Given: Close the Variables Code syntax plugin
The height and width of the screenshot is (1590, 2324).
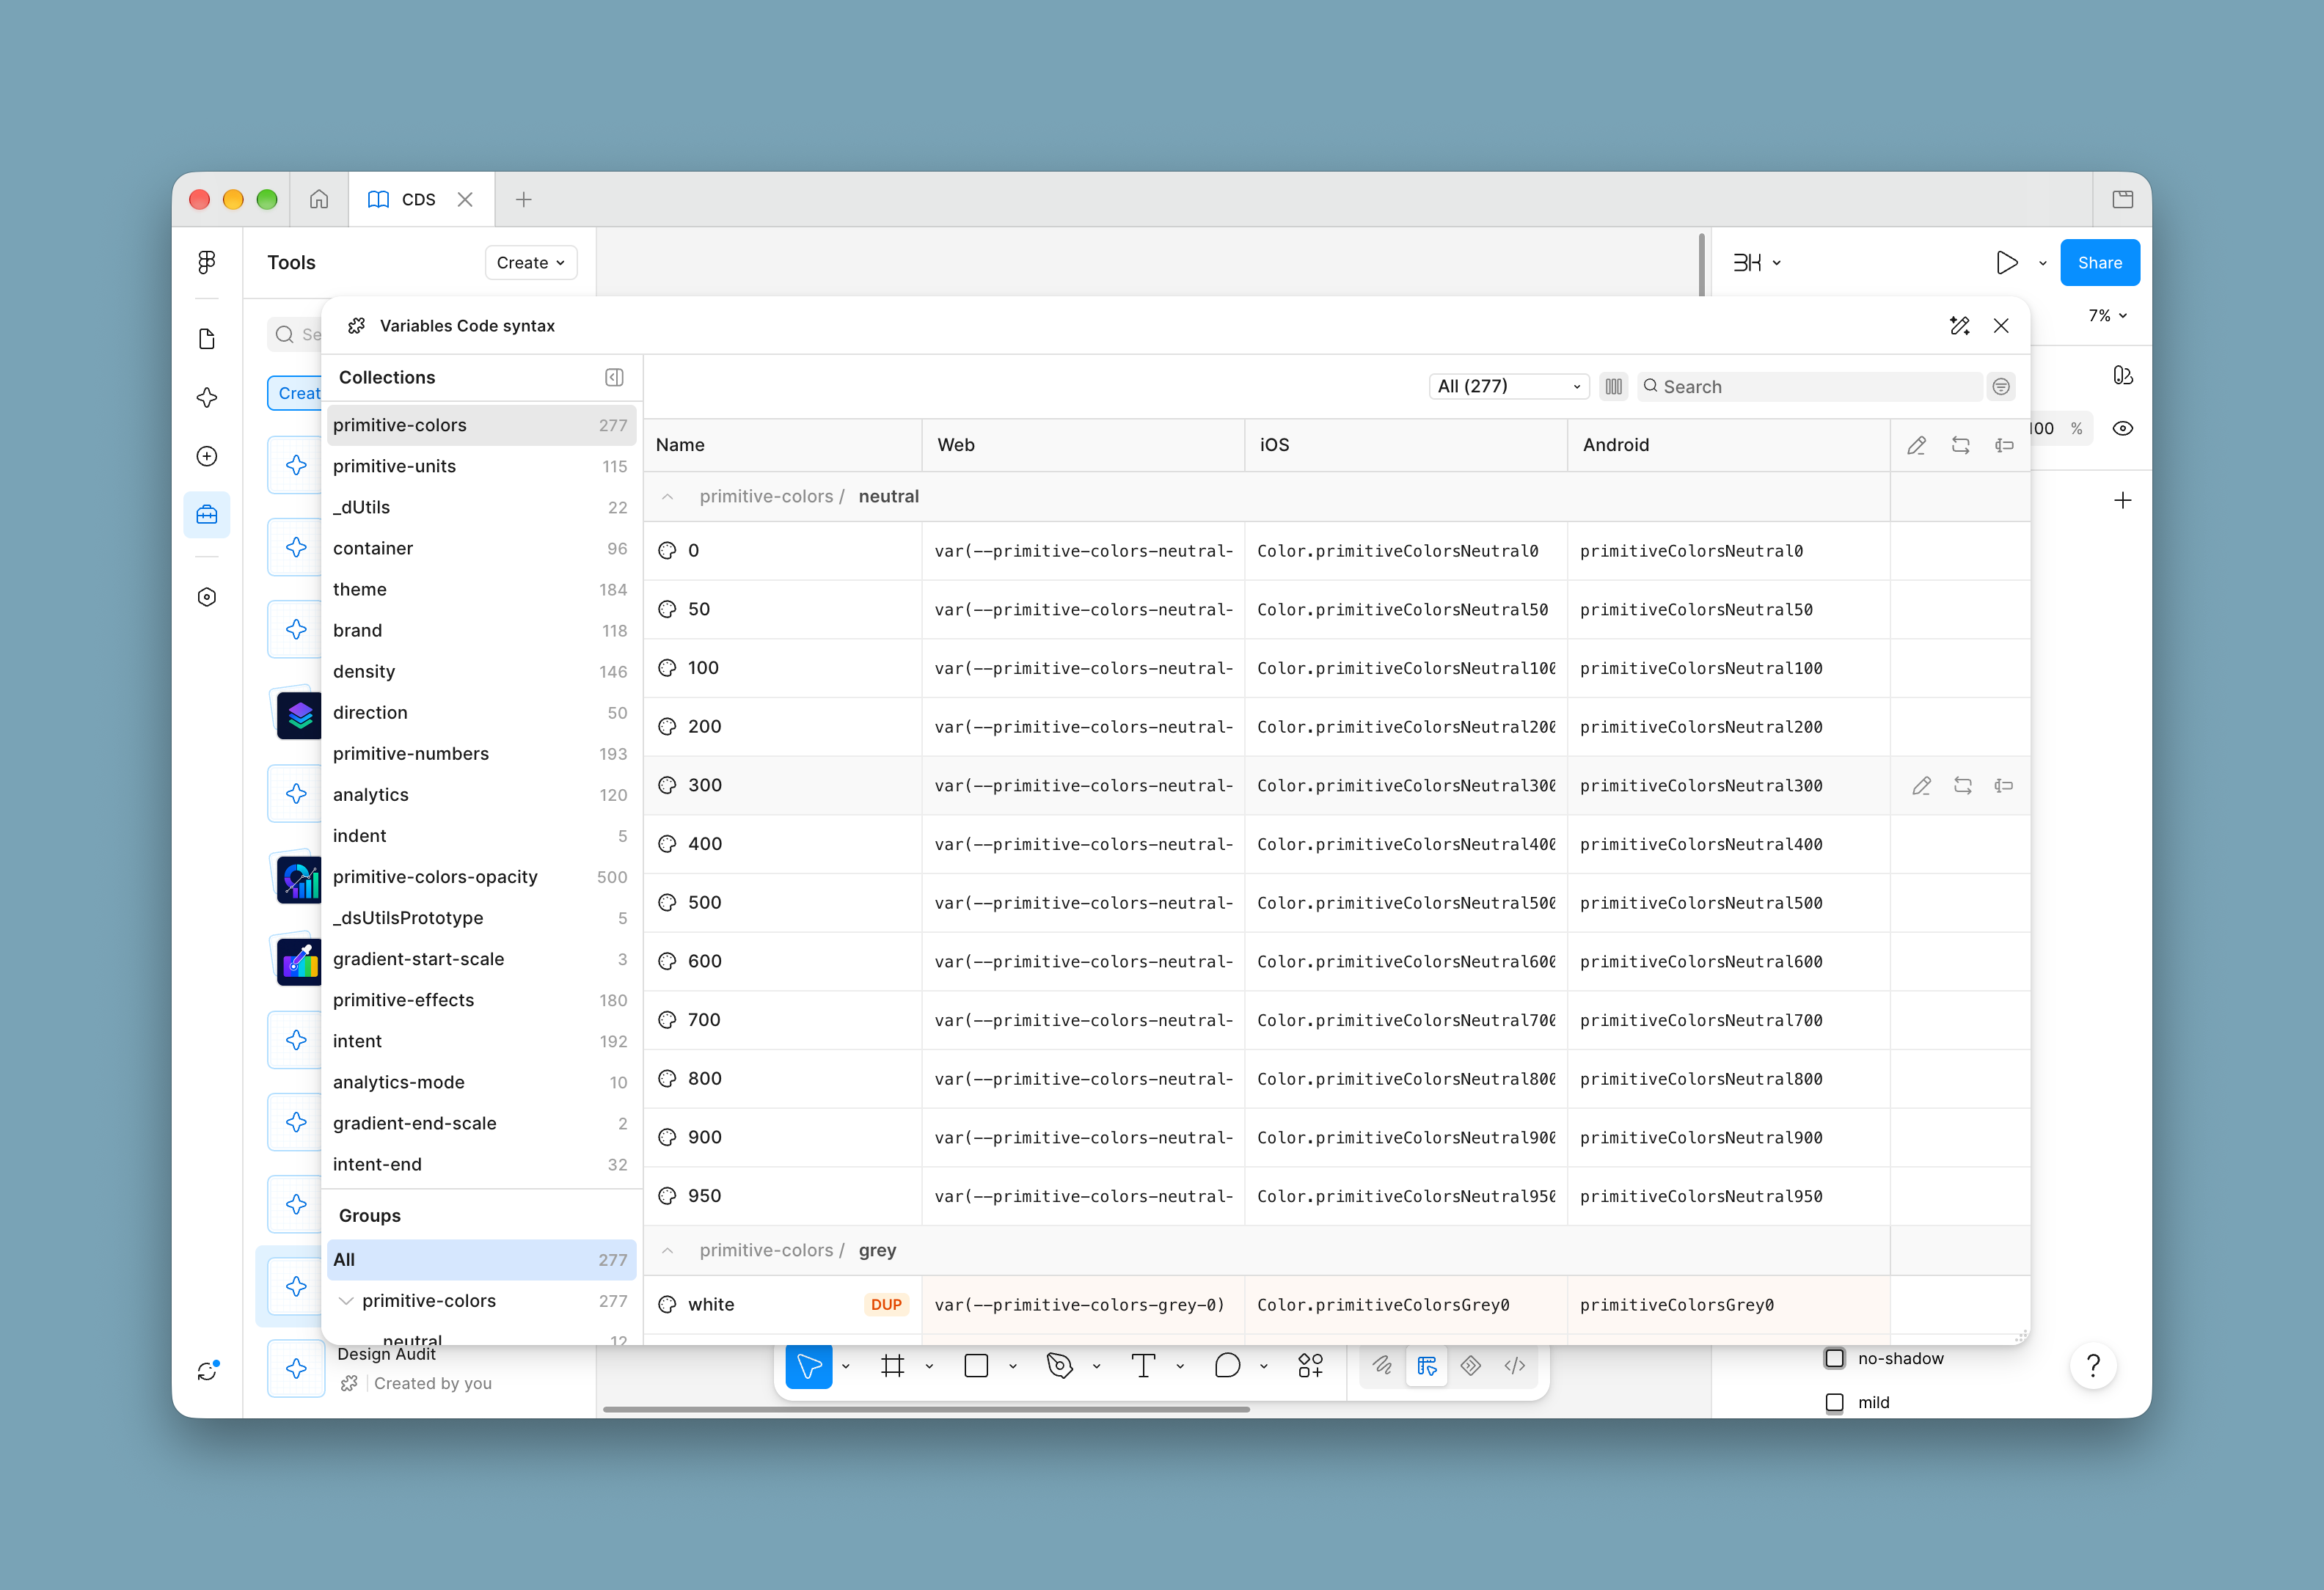Looking at the screenshot, I should coord(2001,326).
